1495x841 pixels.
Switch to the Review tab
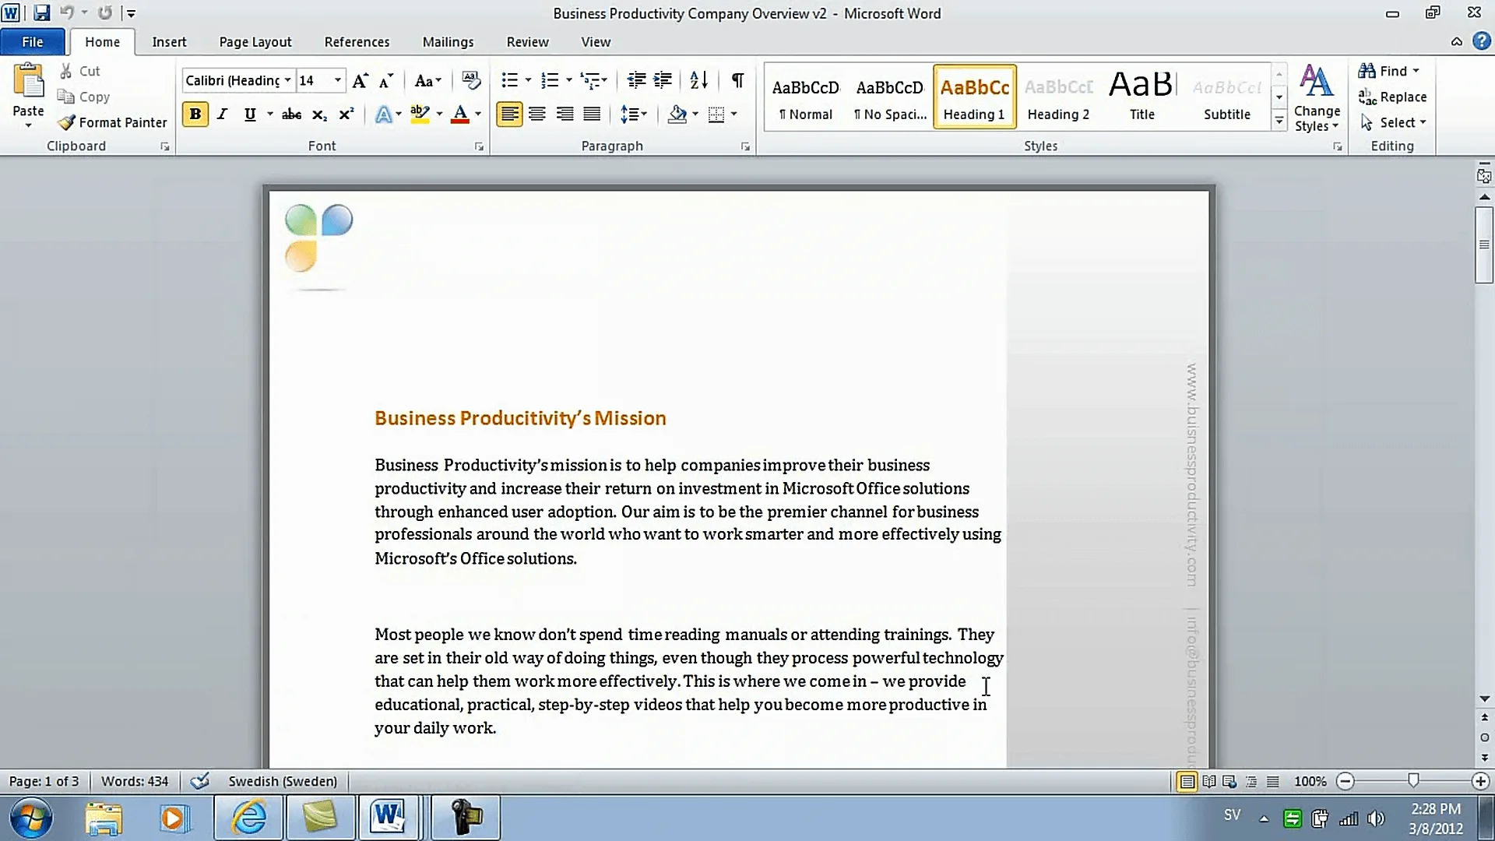pyautogui.click(x=527, y=41)
